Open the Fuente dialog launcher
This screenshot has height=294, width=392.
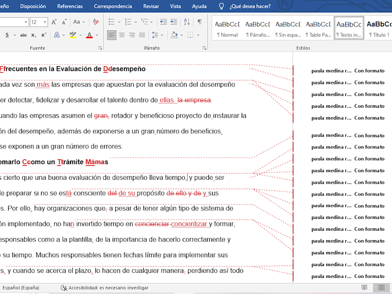tap(100, 48)
